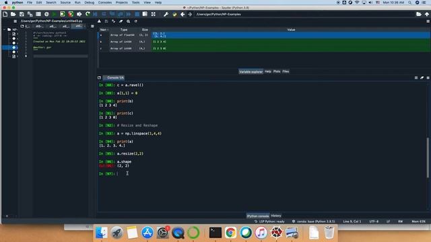Open the Consoles menu
431x242 pixels.
(105, 3)
